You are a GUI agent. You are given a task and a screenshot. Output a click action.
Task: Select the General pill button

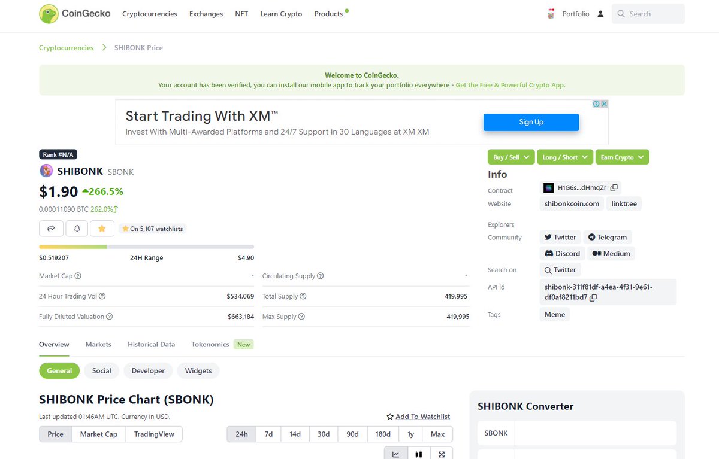pyautogui.click(x=59, y=371)
